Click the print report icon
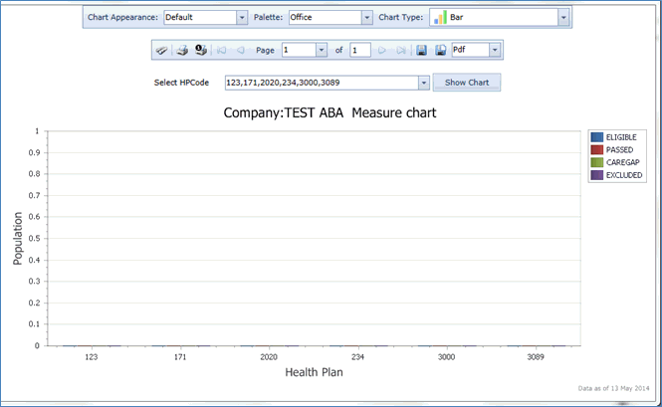 [181, 50]
